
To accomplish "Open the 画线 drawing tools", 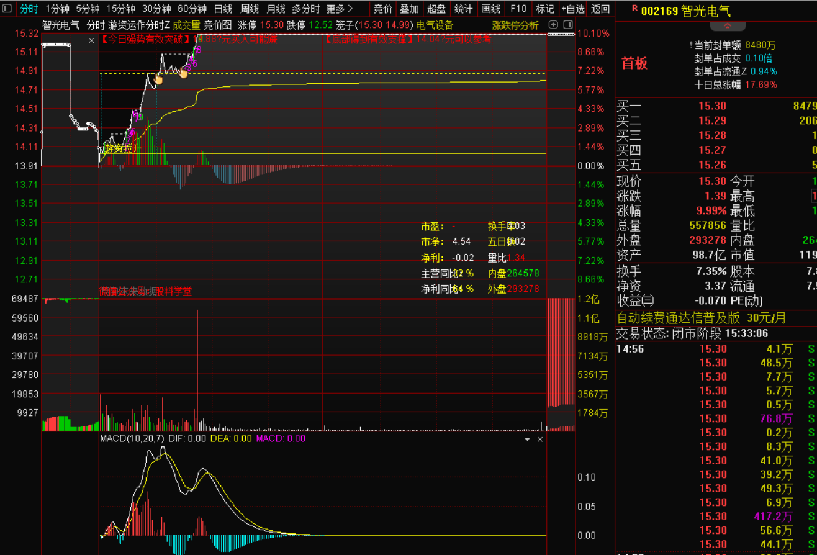I will tap(490, 9).
